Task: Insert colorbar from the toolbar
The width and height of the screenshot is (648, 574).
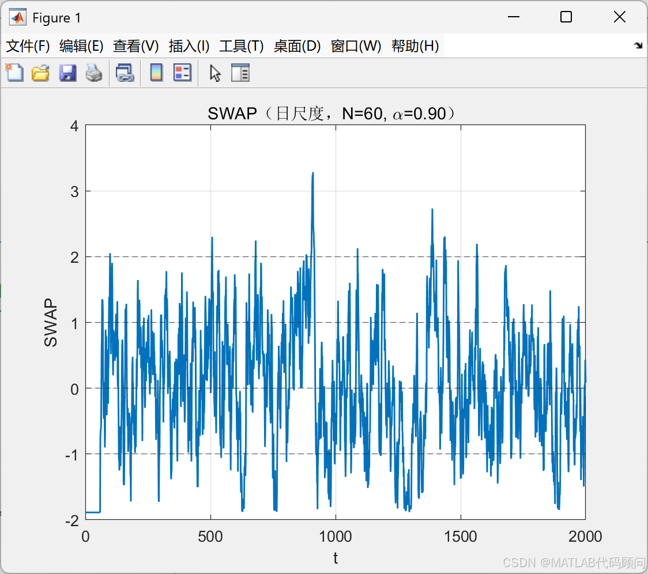Action: click(x=156, y=73)
